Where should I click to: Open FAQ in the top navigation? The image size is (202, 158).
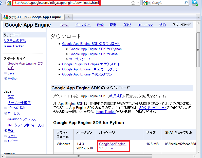[x=100, y=25]
